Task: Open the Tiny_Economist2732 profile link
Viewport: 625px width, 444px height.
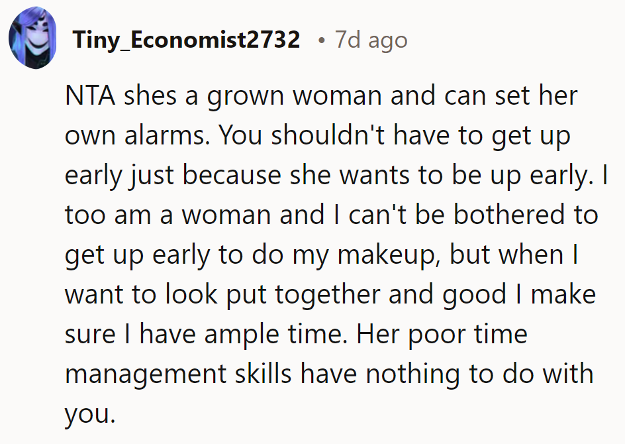Action: [187, 40]
